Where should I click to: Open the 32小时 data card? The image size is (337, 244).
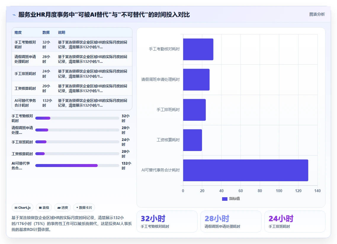tap(167, 221)
